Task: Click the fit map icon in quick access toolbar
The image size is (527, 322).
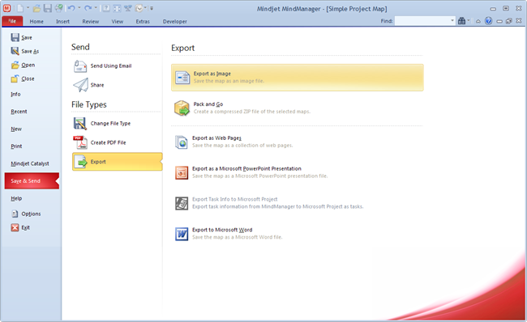Action: pyautogui.click(x=117, y=8)
